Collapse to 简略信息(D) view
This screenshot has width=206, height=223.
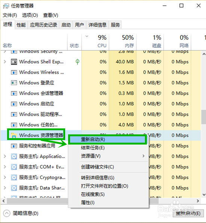[x=21, y=213]
